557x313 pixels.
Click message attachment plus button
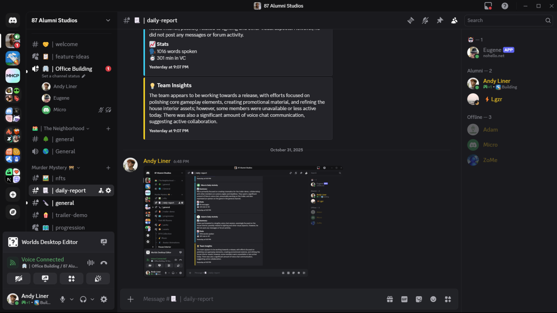point(130,299)
